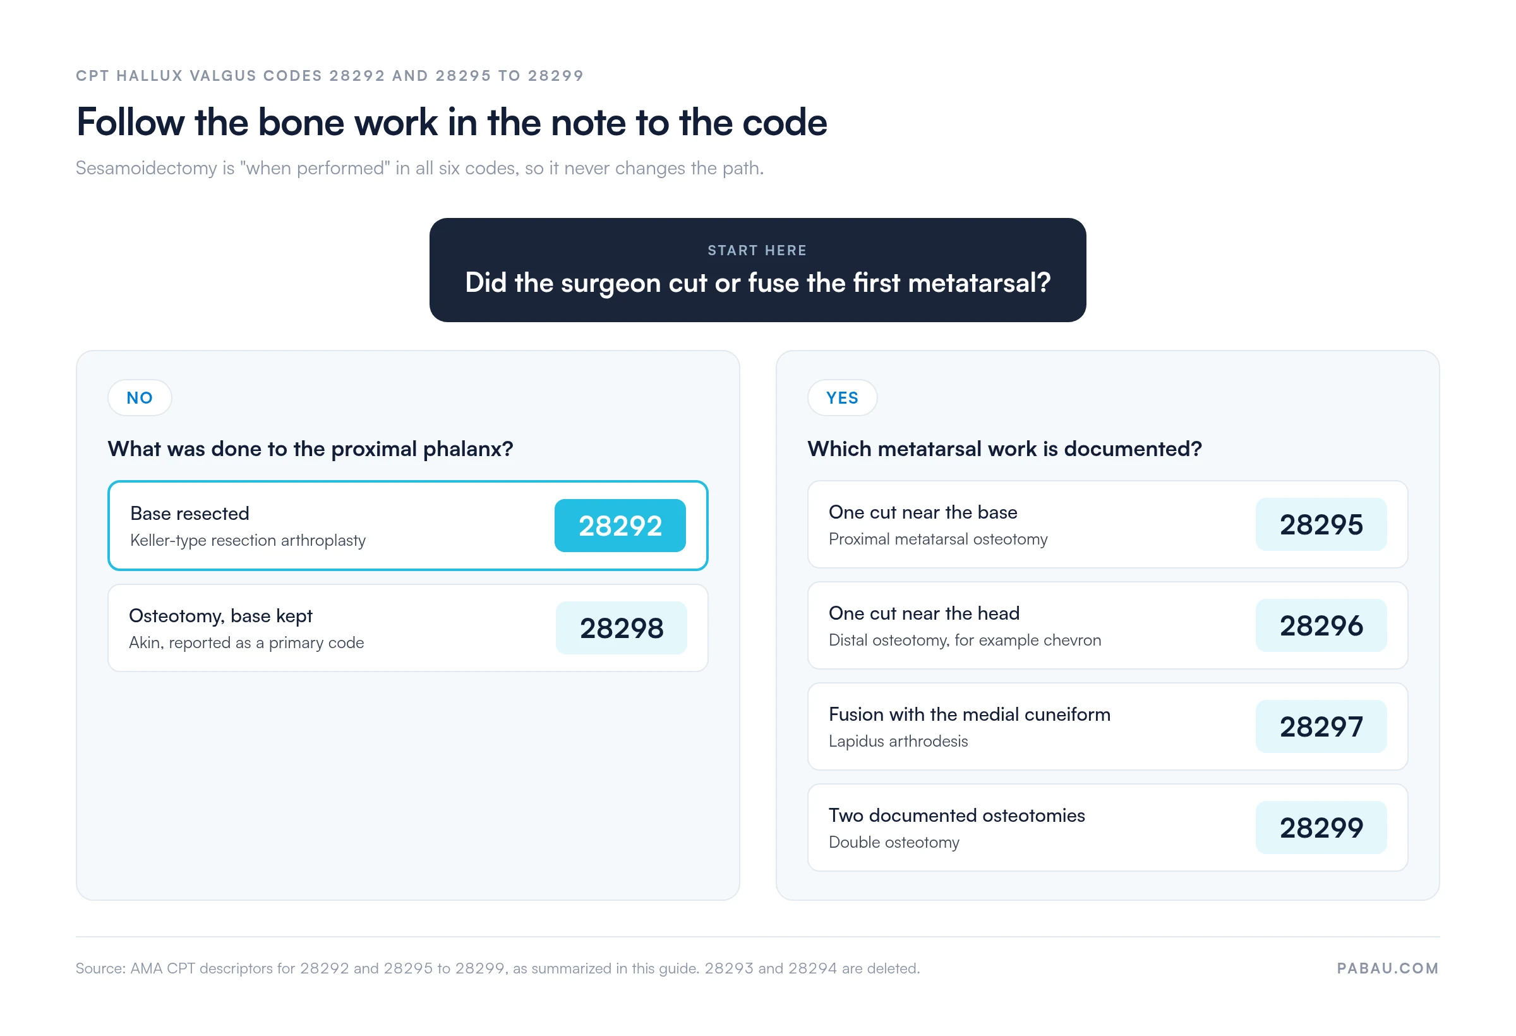Viewport: 1516px width, 1036px height.
Task: Choose One cut near the head
Action: click(x=1108, y=625)
